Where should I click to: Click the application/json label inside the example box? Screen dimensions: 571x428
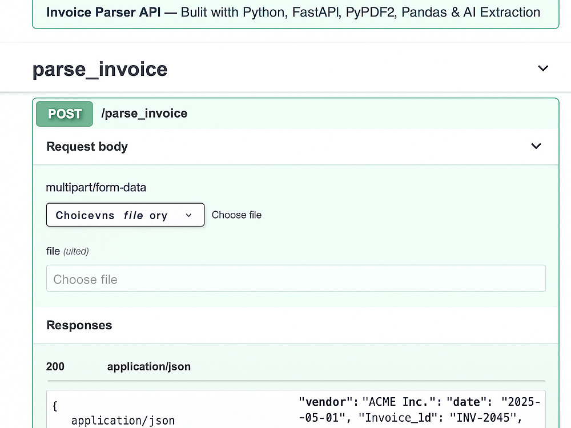pos(123,421)
